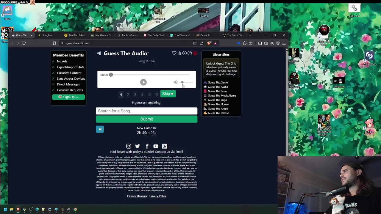This screenshot has width=381, height=214.
Task: Mute the audio player volume icon
Action: 175,82
